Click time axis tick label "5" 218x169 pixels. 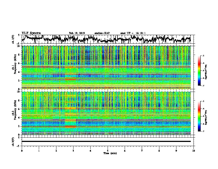(x=108, y=151)
